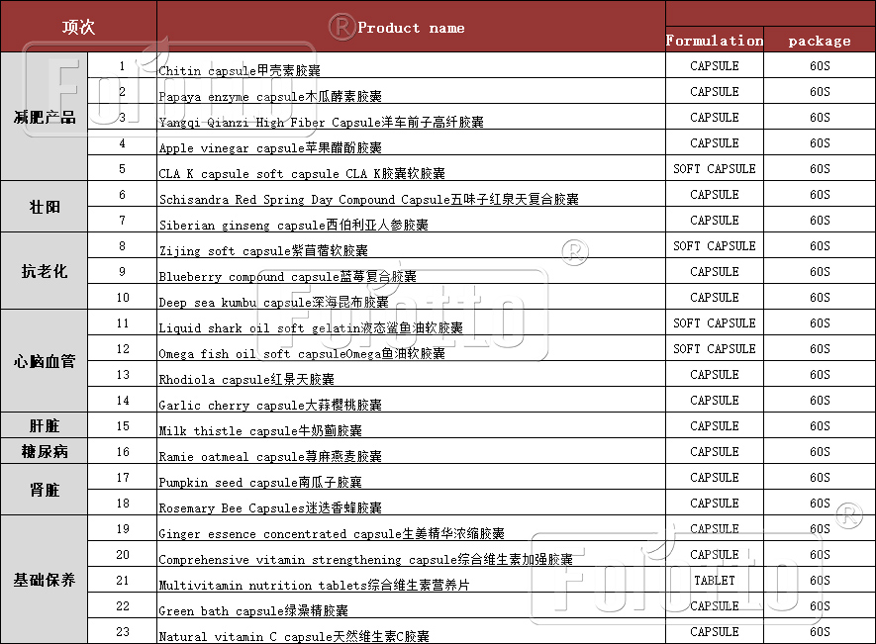This screenshot has width=876, height=644.
Task: Select the 壮阳 category cell
Action: [45, 207]
